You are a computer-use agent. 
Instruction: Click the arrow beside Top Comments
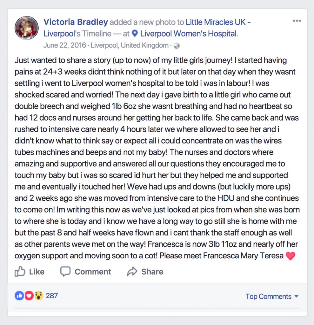297,296
